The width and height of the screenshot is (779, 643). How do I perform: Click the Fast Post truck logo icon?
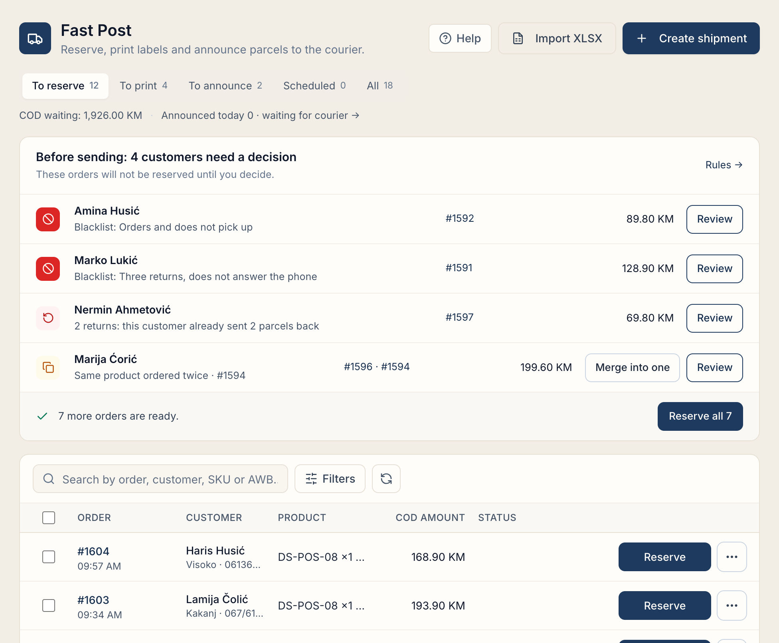[x=35, y=38]
